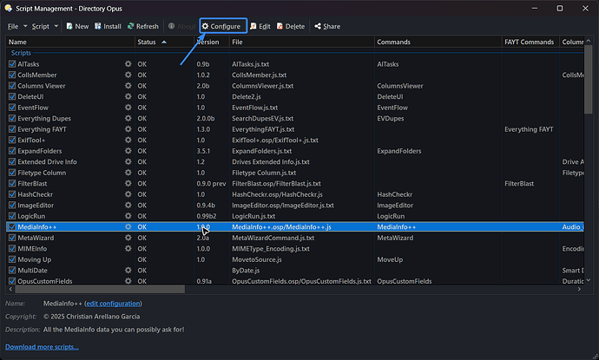Click the Configure button in the toolbar
This screenshot has width=599, height=360.
[x=221, y=26]
